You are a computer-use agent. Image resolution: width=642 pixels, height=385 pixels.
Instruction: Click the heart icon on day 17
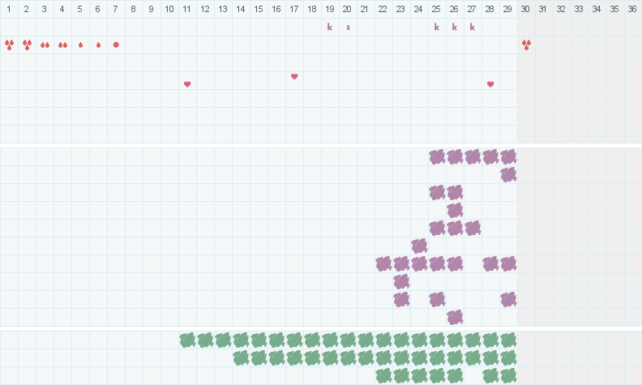click(294, 76)
